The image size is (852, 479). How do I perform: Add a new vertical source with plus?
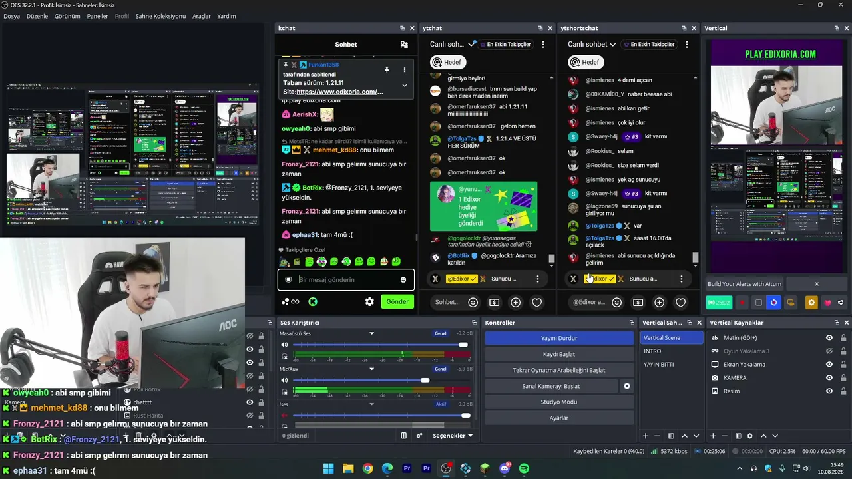pyautogui.click(x=713, y=436)
